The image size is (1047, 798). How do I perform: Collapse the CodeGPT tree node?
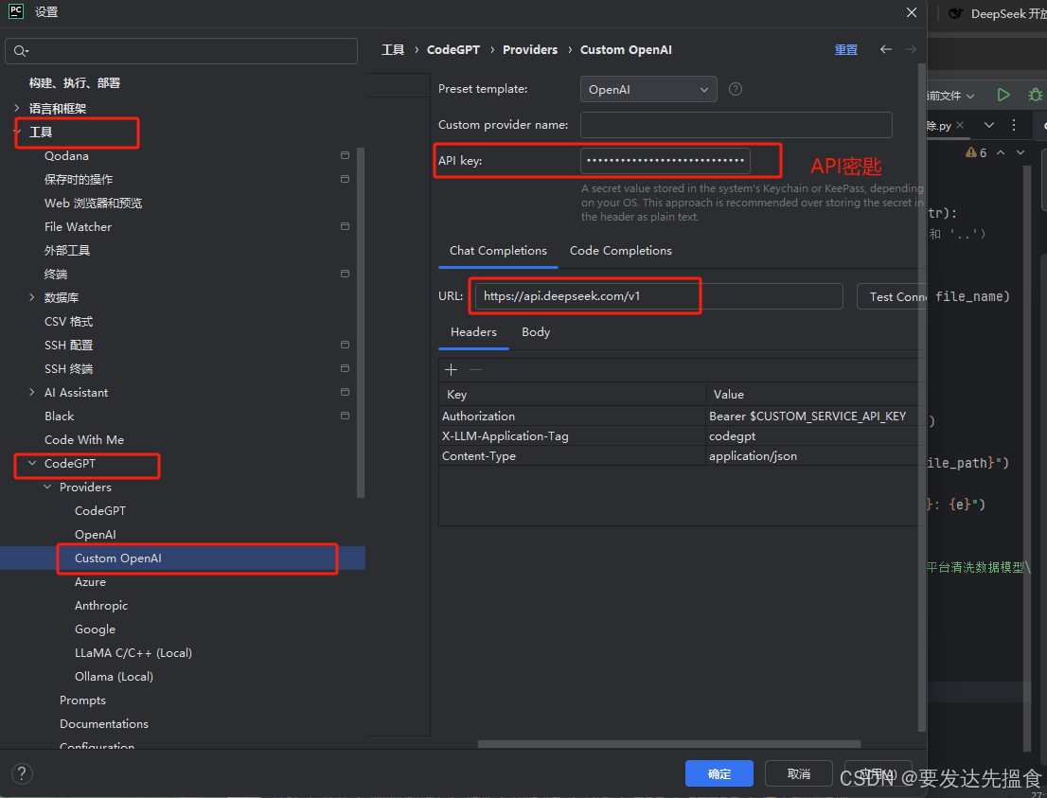coord(32,463)
